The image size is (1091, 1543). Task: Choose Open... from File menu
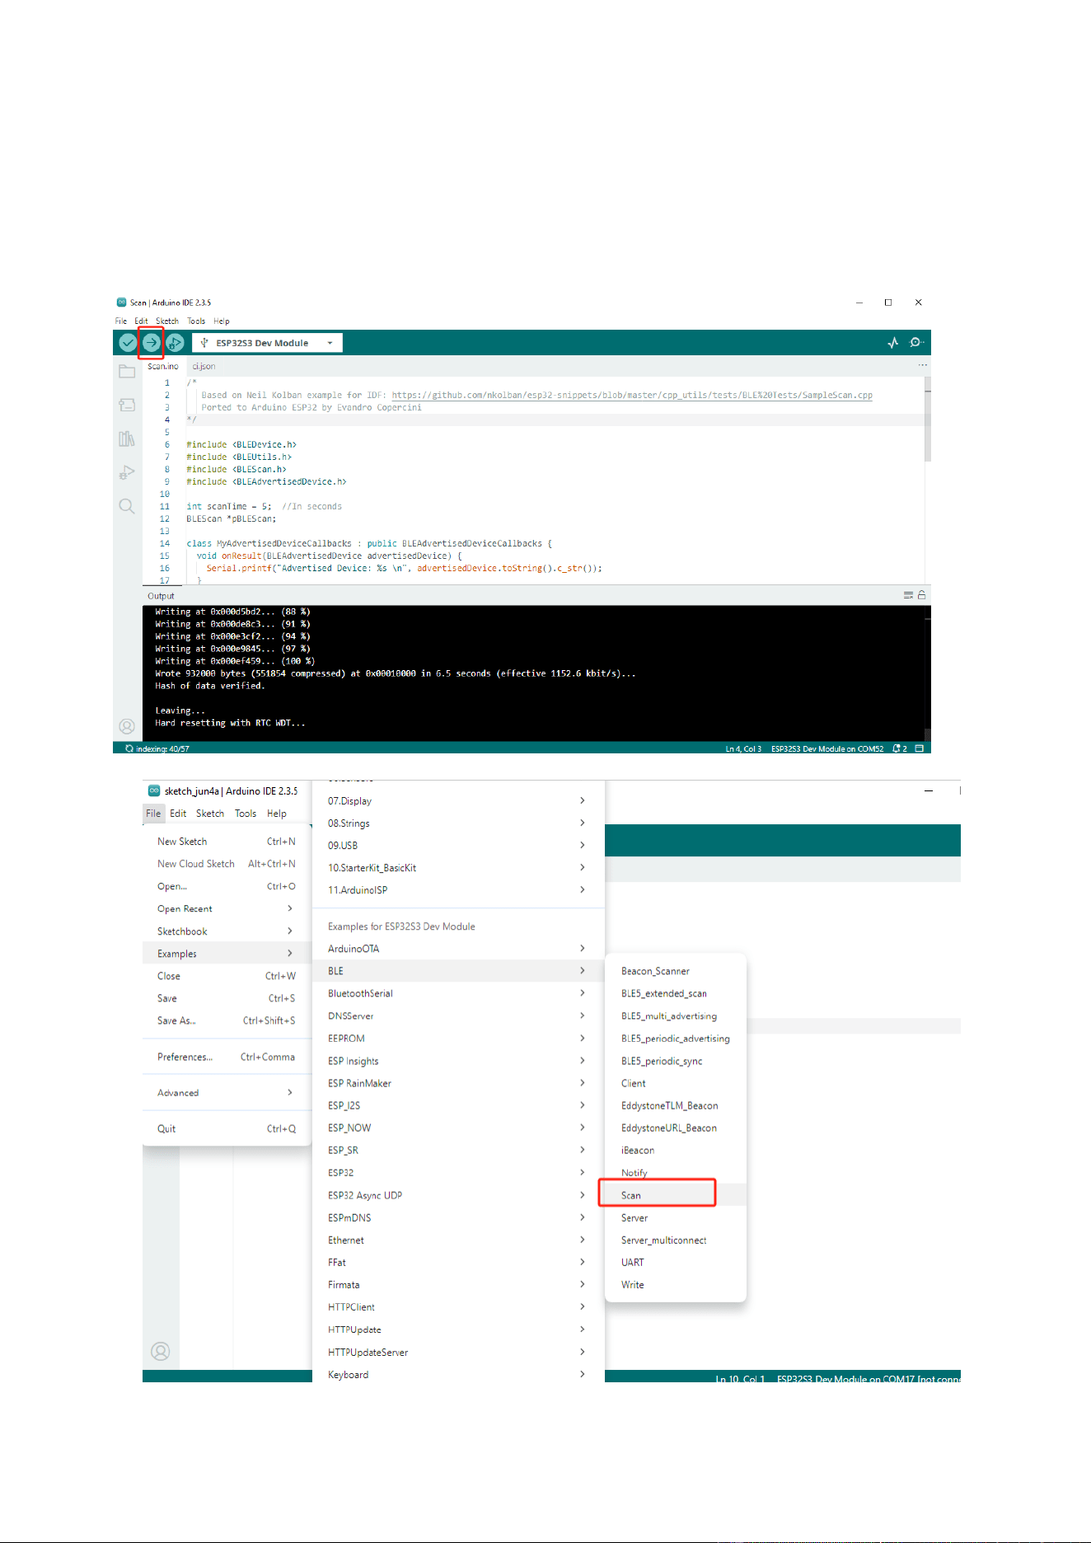[x=227, y=886]
